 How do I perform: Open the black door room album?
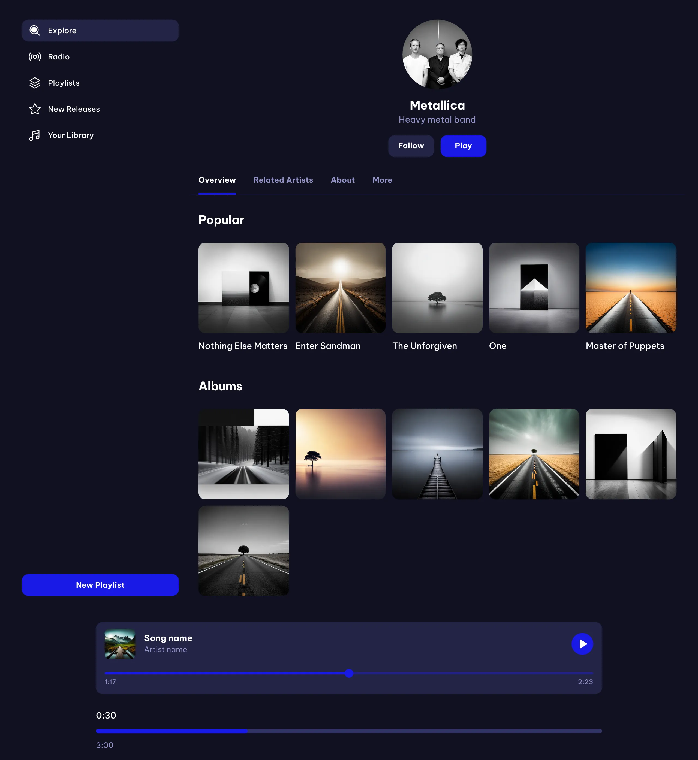tap(631, 454)
